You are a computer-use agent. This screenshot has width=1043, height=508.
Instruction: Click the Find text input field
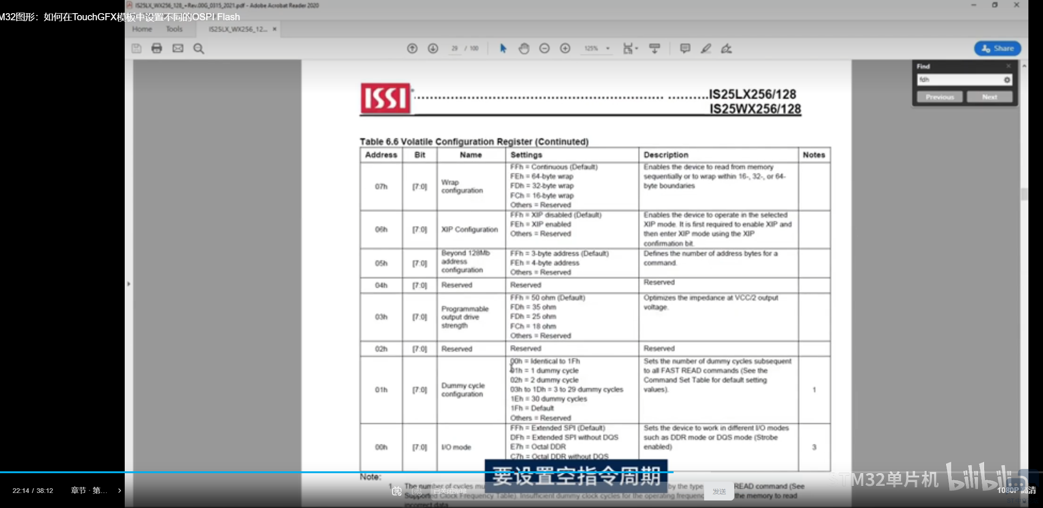[x=959, y=80]
